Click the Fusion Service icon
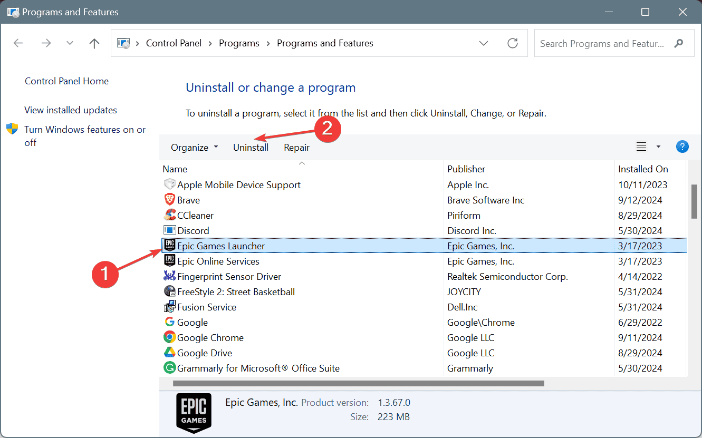Viewport: 702px width, 438px height. coord(169,307)
